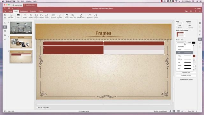Open the Add Slide dropdown arrow
The width and height of the screenshot is (204, 115).
coord(14,18)
